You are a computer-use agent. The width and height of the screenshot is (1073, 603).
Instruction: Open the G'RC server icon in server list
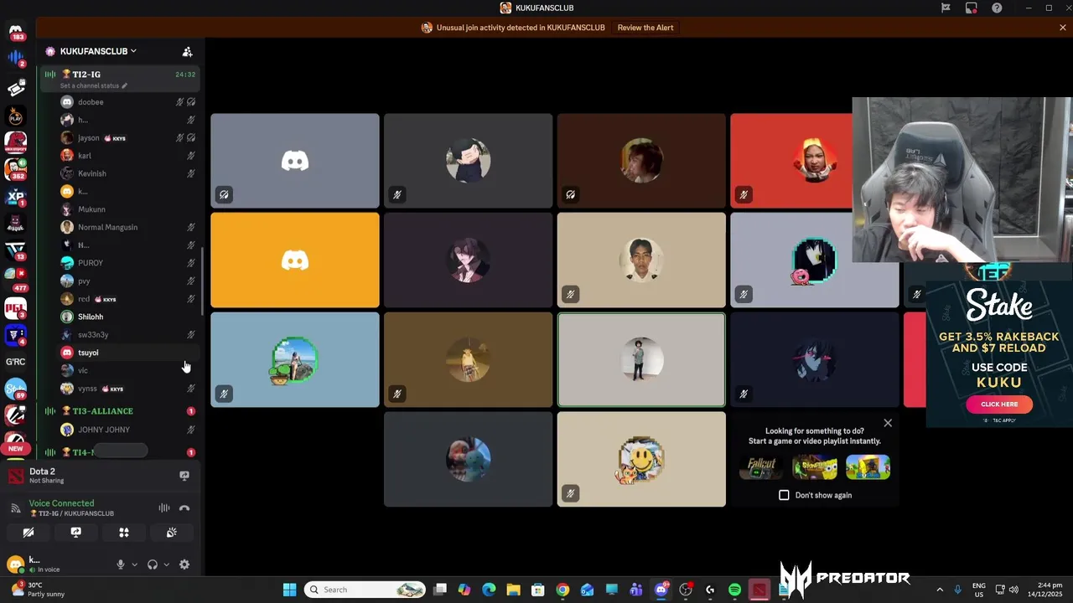click(15, 362)
